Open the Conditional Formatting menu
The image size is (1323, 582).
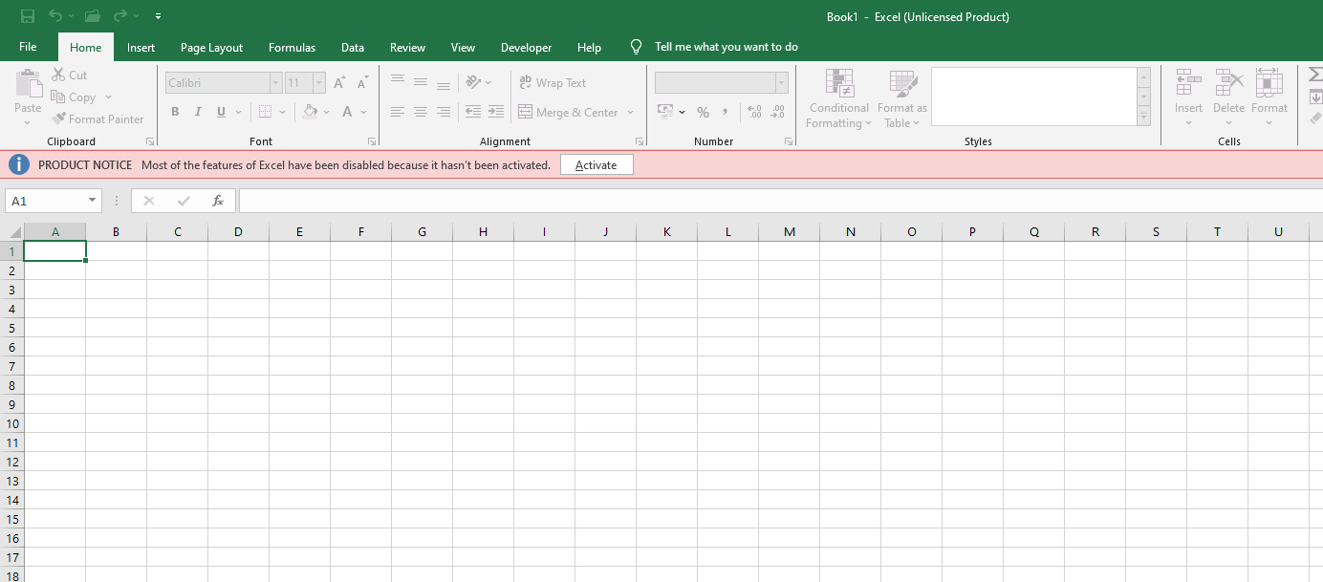click(x=838, y=98)
